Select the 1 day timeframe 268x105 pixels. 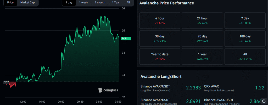pyautogui.click(x=69, y=3)
